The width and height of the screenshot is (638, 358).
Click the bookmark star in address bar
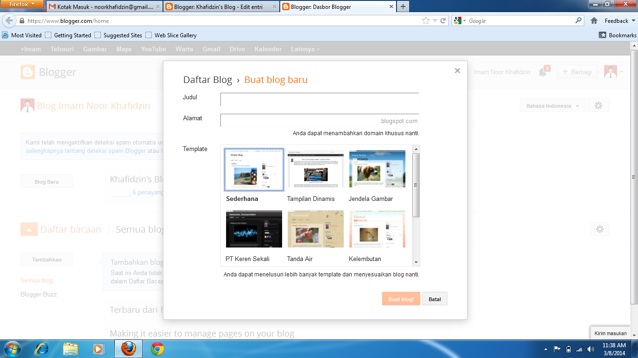coord(425,21)
